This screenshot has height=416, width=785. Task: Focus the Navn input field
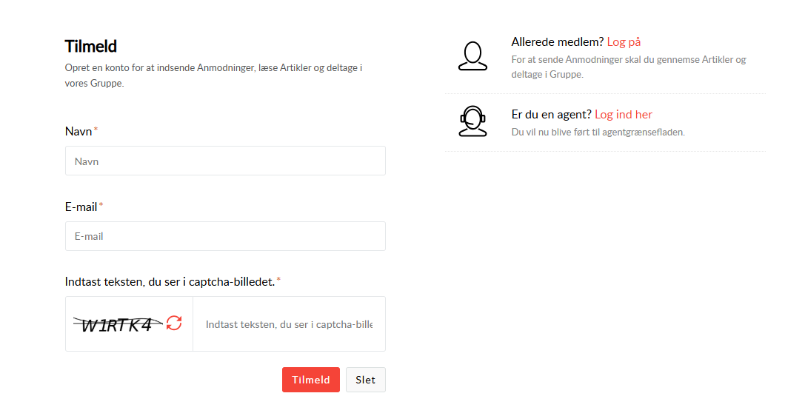[225, 161]
